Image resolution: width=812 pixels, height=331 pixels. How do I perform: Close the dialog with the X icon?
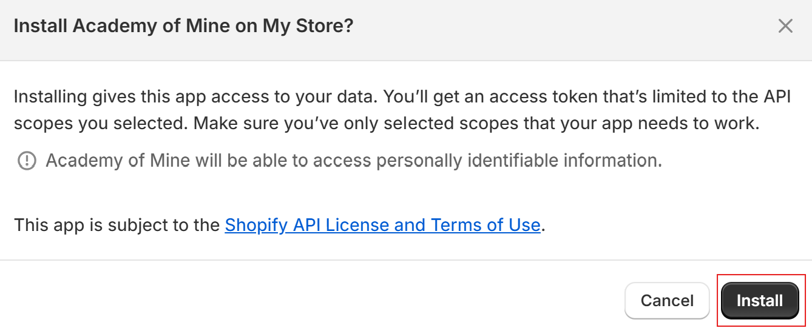tap(785, 26)
